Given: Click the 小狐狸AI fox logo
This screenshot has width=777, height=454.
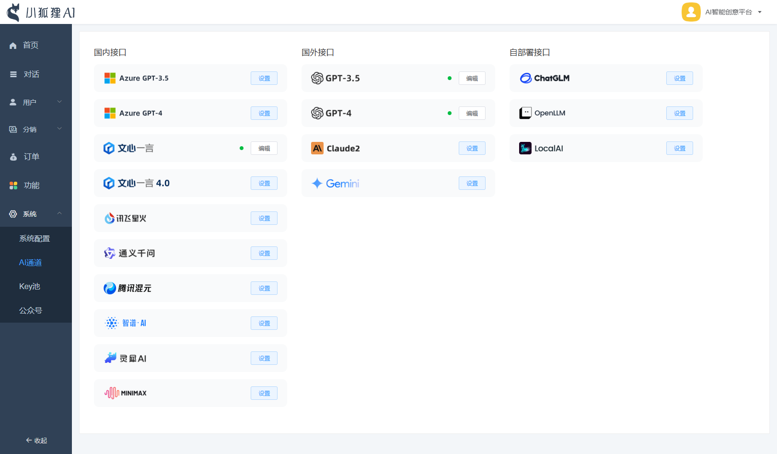Looking at the screenshot, I should click(13, 12).
